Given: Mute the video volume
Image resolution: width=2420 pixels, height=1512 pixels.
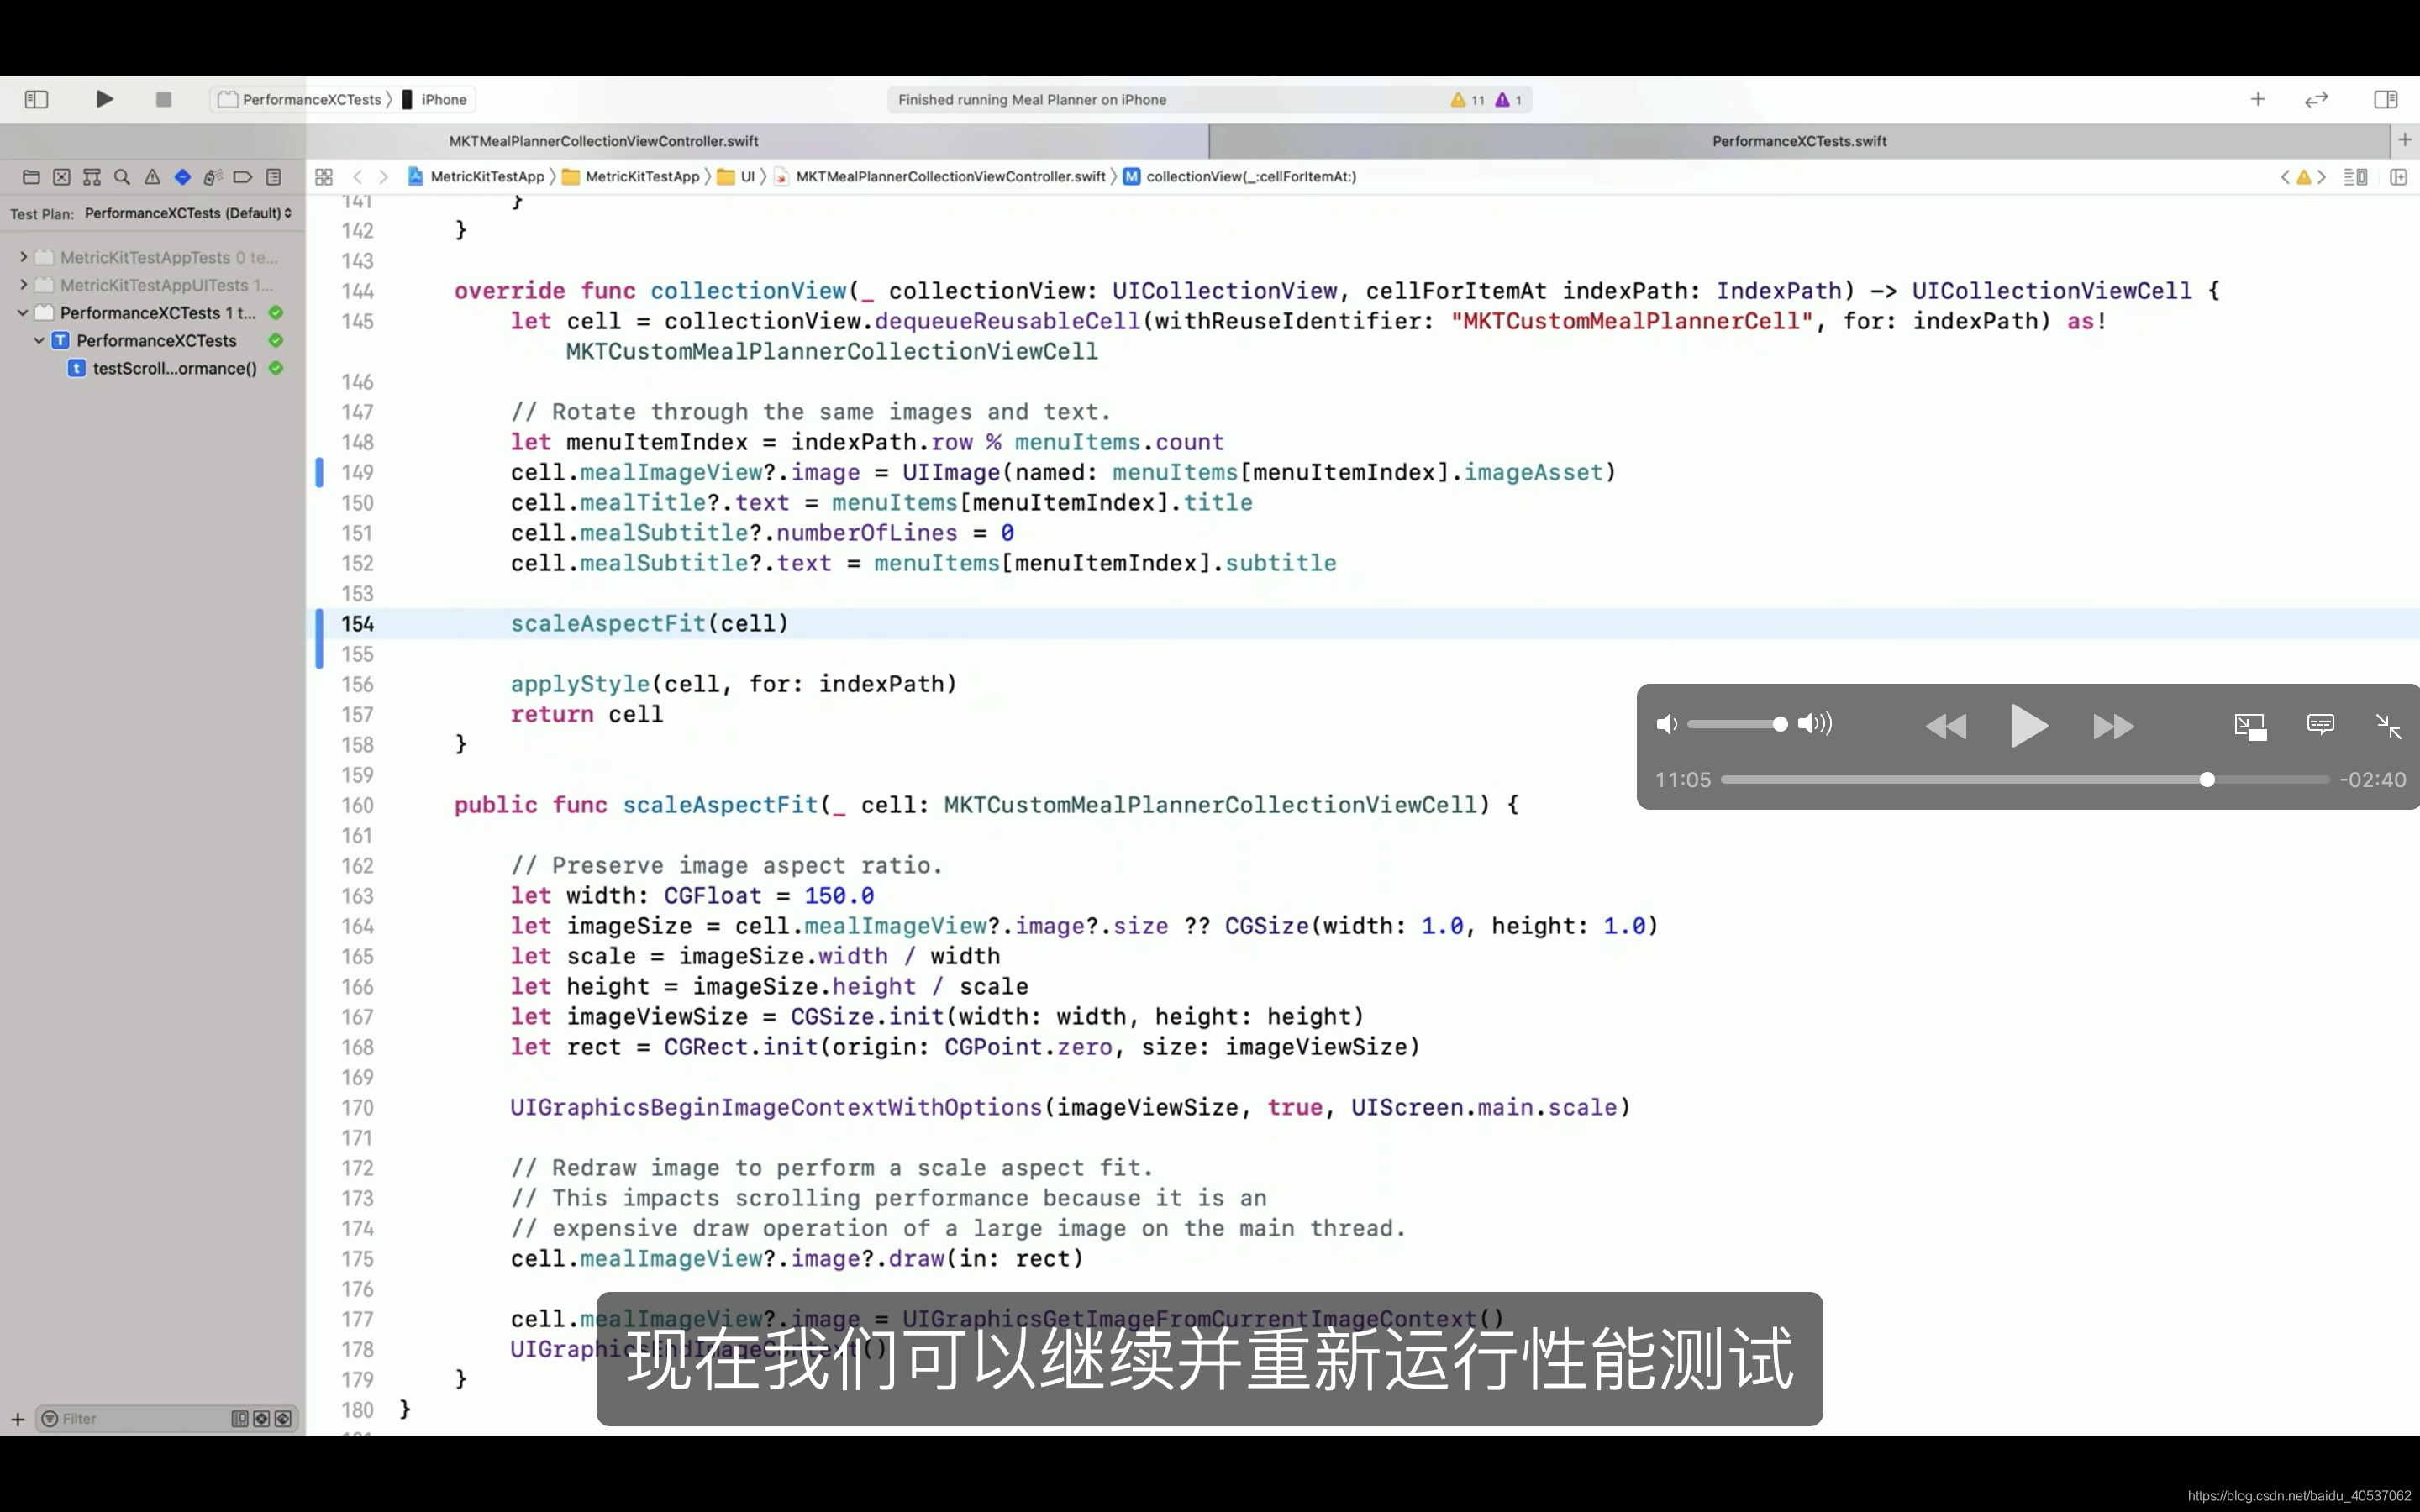Looking at the screenshot, I should click(x=1666, y=724).
